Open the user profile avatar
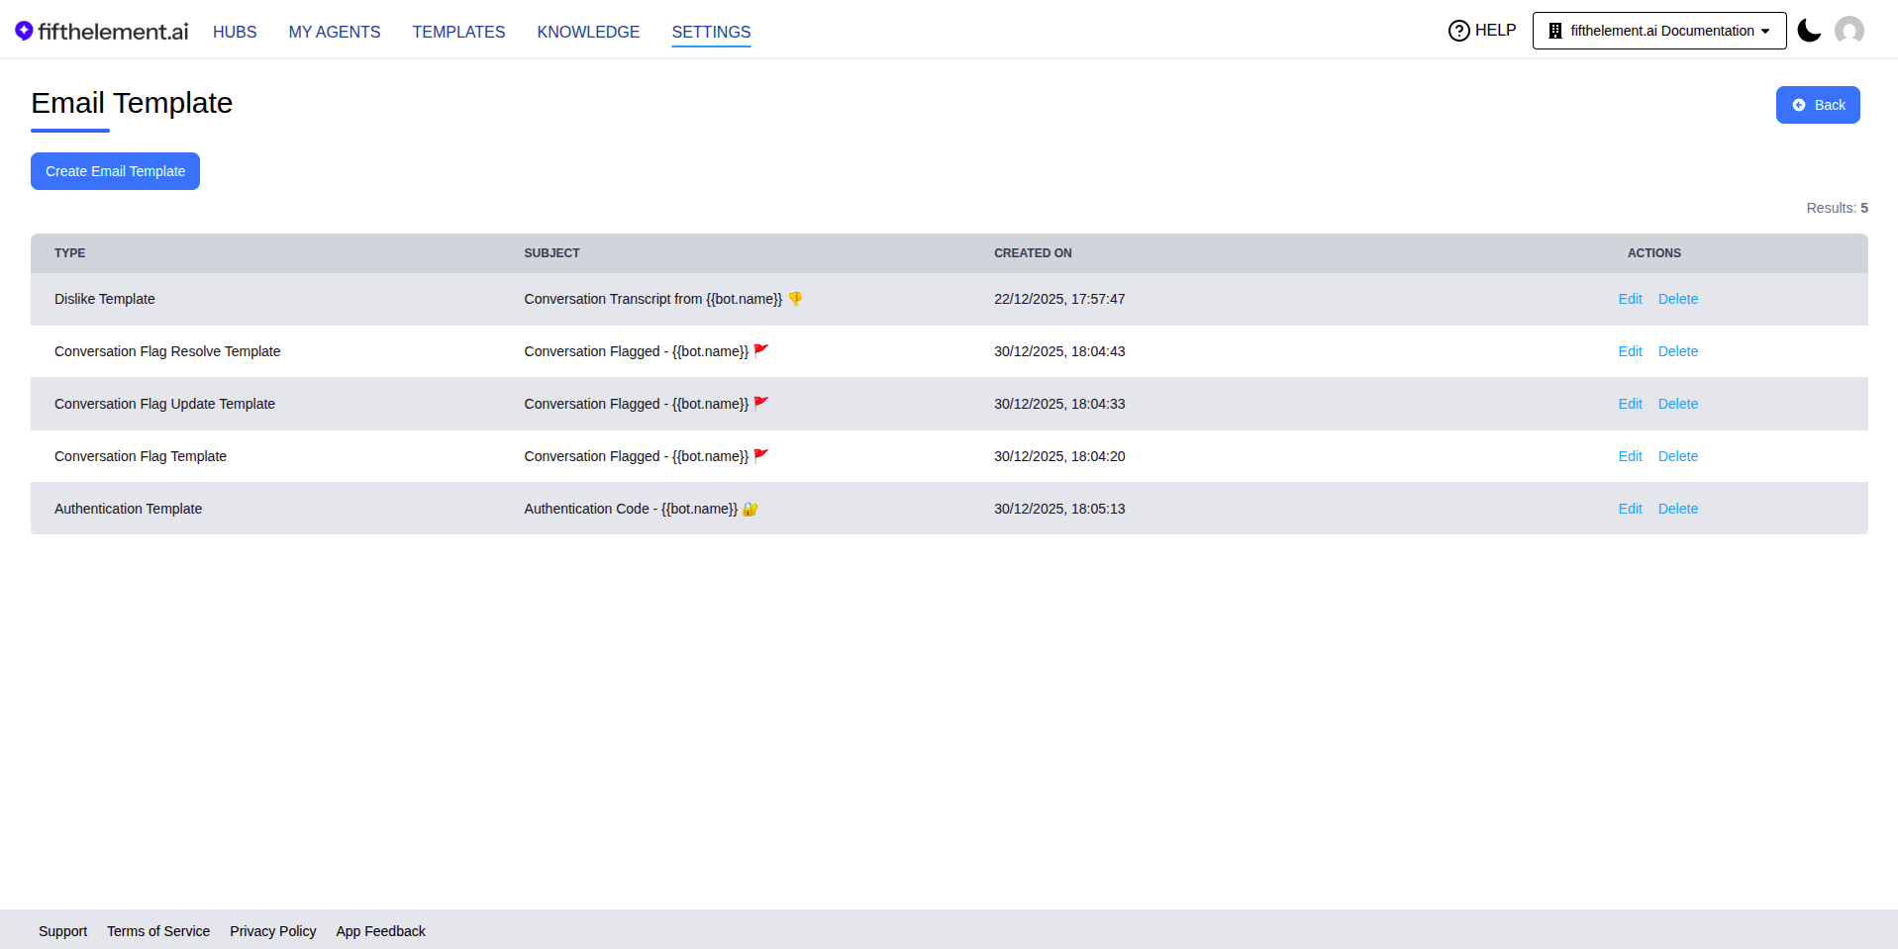 coord(1848,31)
